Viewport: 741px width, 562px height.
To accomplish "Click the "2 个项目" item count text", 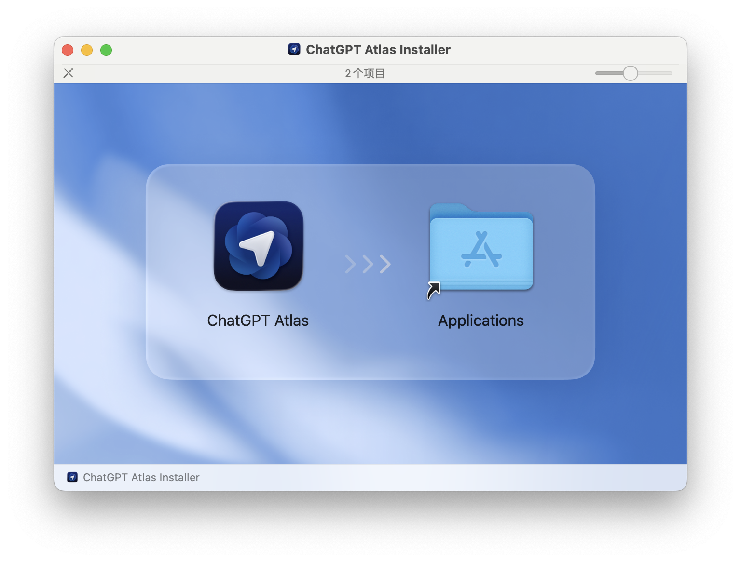I will (365, 73).
